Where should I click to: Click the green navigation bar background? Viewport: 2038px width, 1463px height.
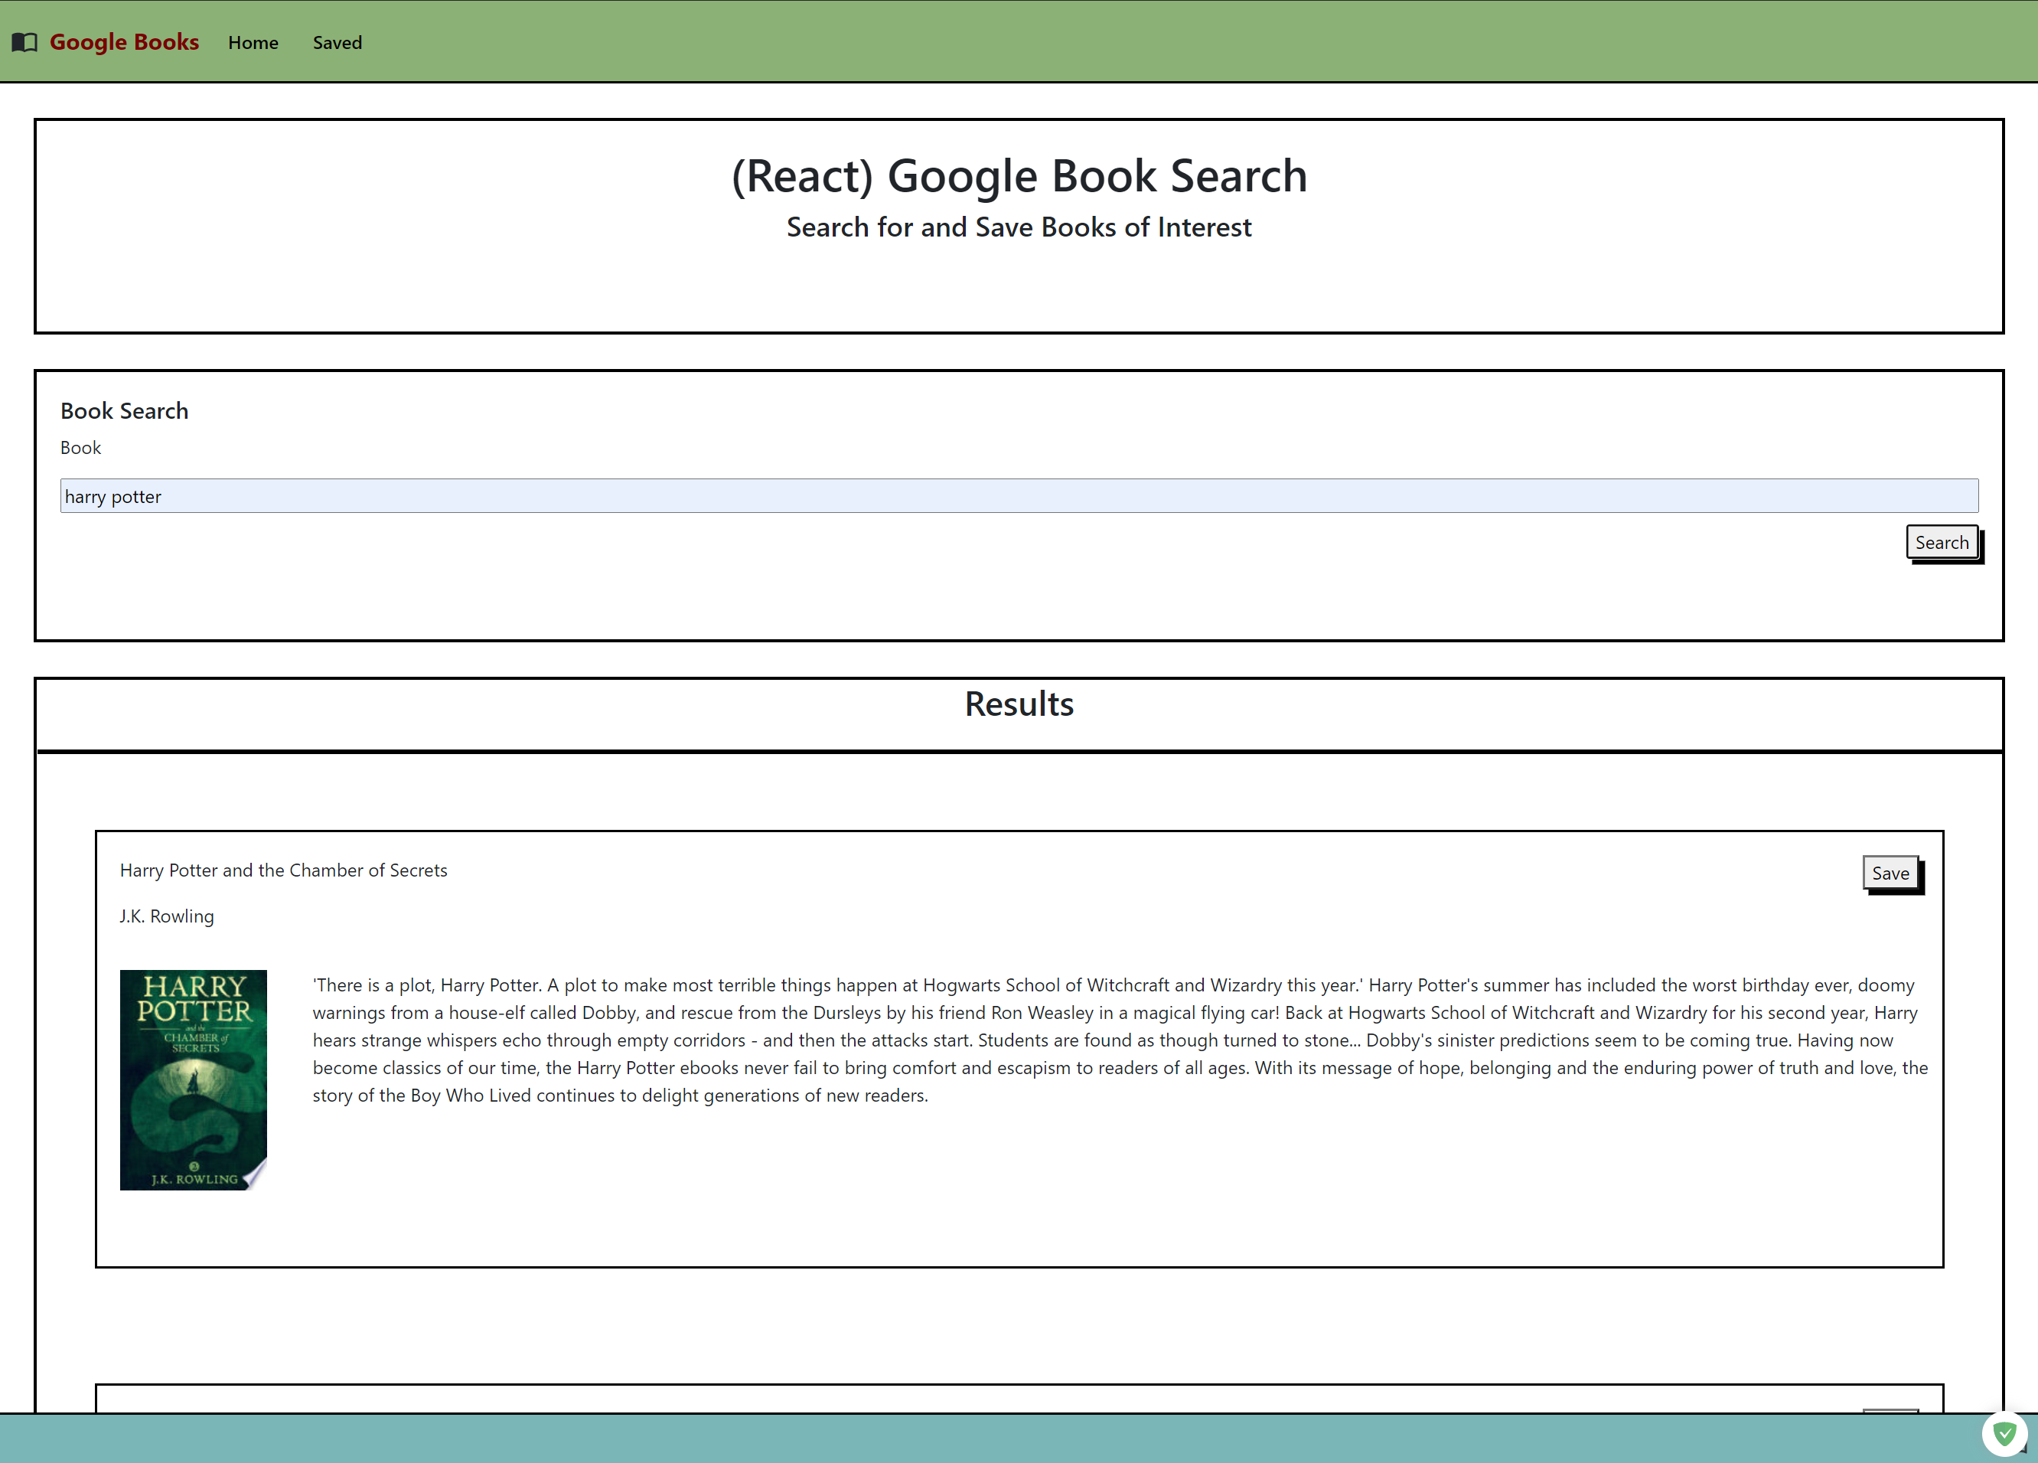1168,42
